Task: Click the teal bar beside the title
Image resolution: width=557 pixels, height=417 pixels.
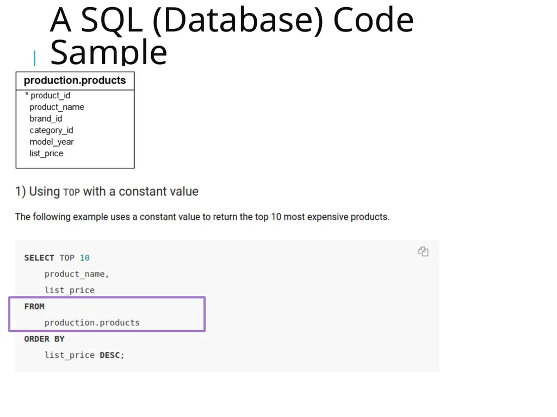Action: [x=34, y=58]
